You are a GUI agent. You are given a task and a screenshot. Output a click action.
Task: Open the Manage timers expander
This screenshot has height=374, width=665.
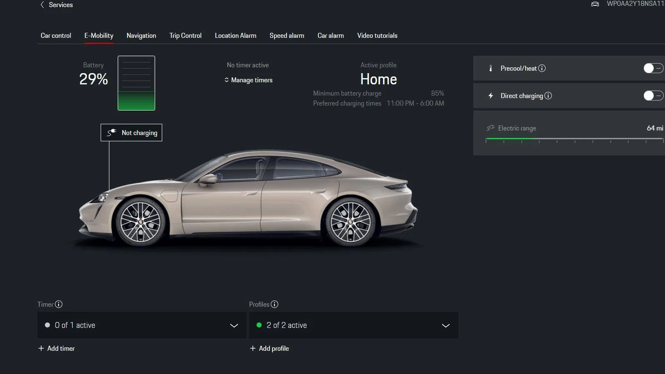pos(248,80)
